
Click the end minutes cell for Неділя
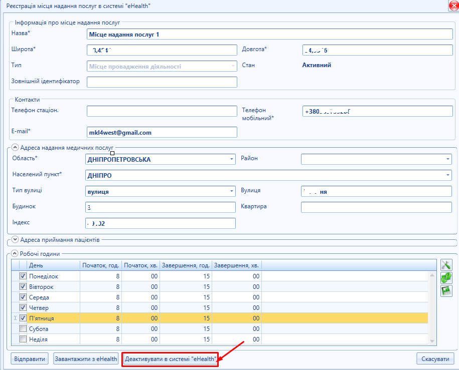[x=237, y=339]
